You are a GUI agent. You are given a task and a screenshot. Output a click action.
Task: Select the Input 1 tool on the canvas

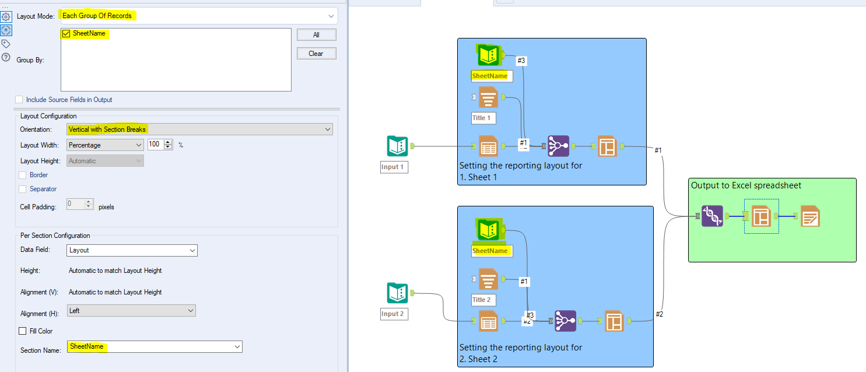(398, 146)
